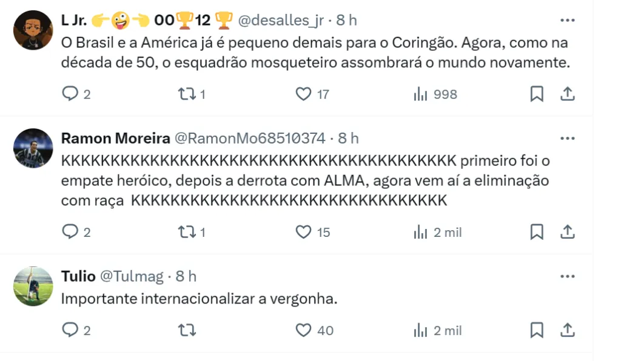Reply to L Jr.'s tweet

(71, 94)
